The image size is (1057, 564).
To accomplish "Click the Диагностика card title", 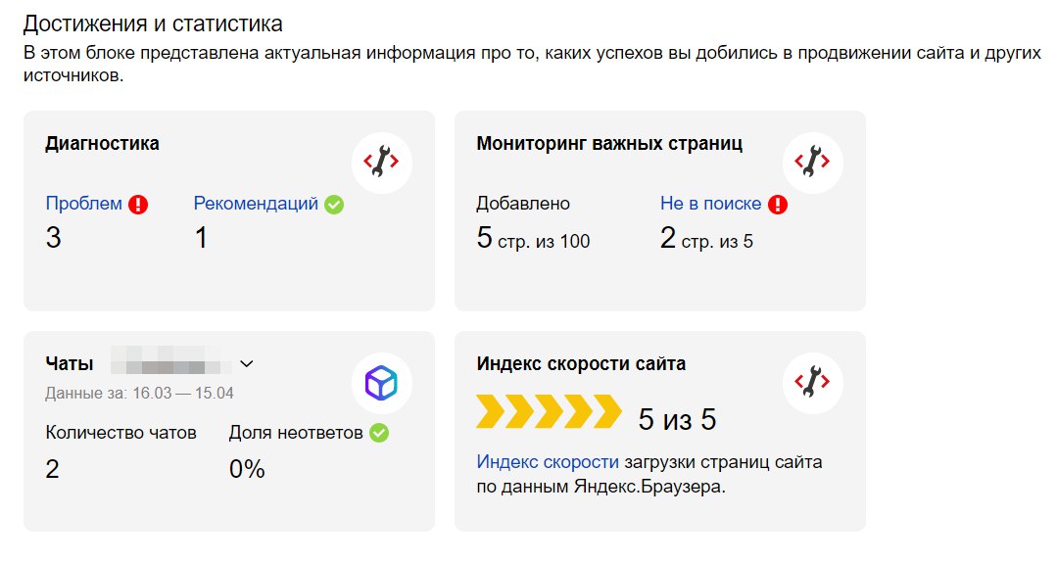I will 102,144.
